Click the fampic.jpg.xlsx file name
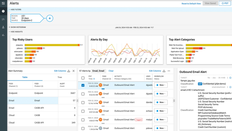Viewport: 232px width, 131px height. coord(188,81)
